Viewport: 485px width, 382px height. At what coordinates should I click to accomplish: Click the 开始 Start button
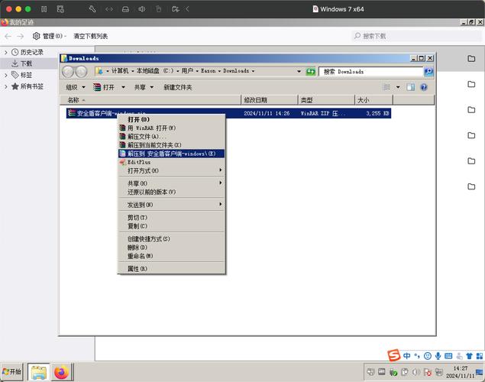click(x=11, y=372)
